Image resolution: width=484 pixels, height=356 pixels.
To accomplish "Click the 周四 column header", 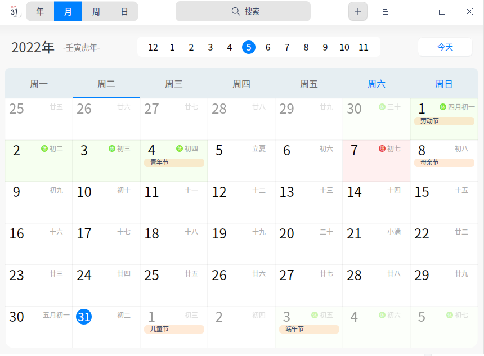I will pos(241,84).
